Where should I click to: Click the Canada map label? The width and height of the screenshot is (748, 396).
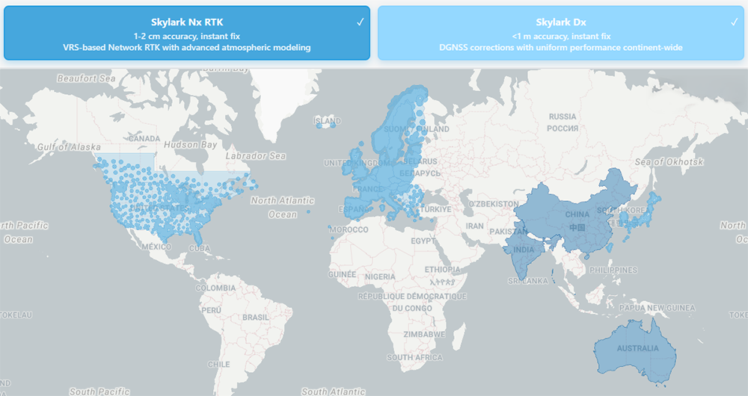(144, 139)
